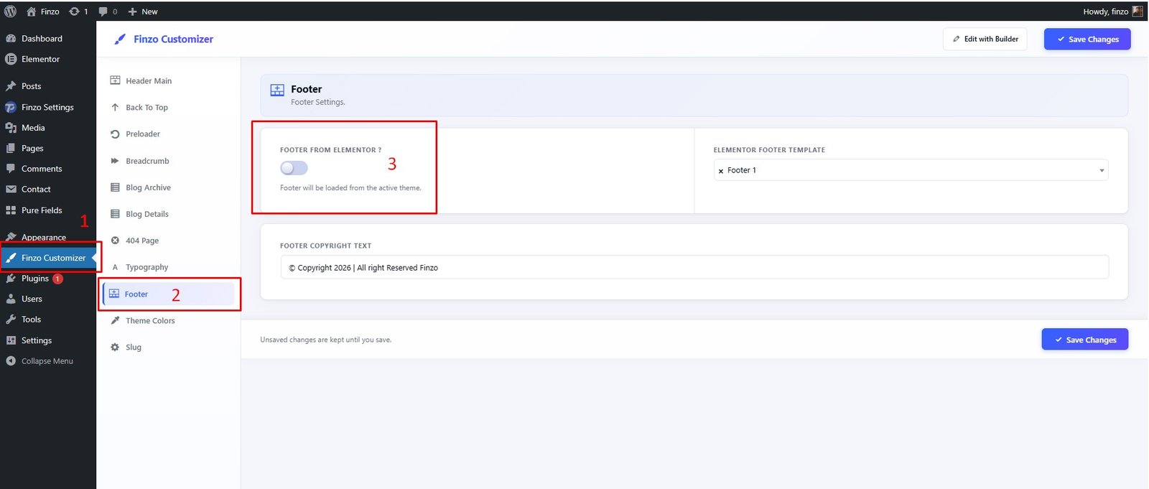Click the Media icon
The width and height of the screenshot is (1149, 489).
click(11, 128)
